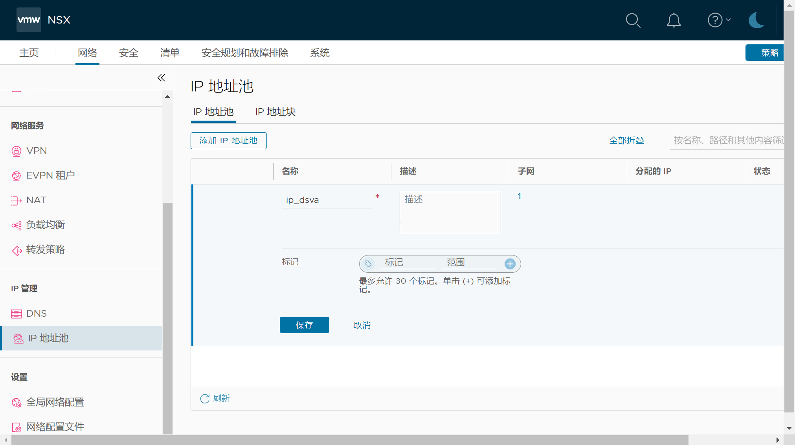Click the search magnifier icon
795x445 pixels.
tap(633, 20)
